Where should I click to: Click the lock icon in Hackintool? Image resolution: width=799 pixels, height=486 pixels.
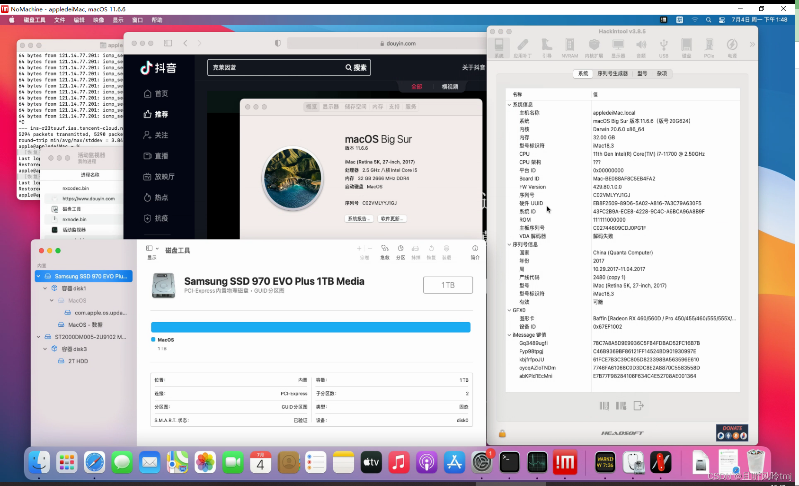[x=502, y=433]
